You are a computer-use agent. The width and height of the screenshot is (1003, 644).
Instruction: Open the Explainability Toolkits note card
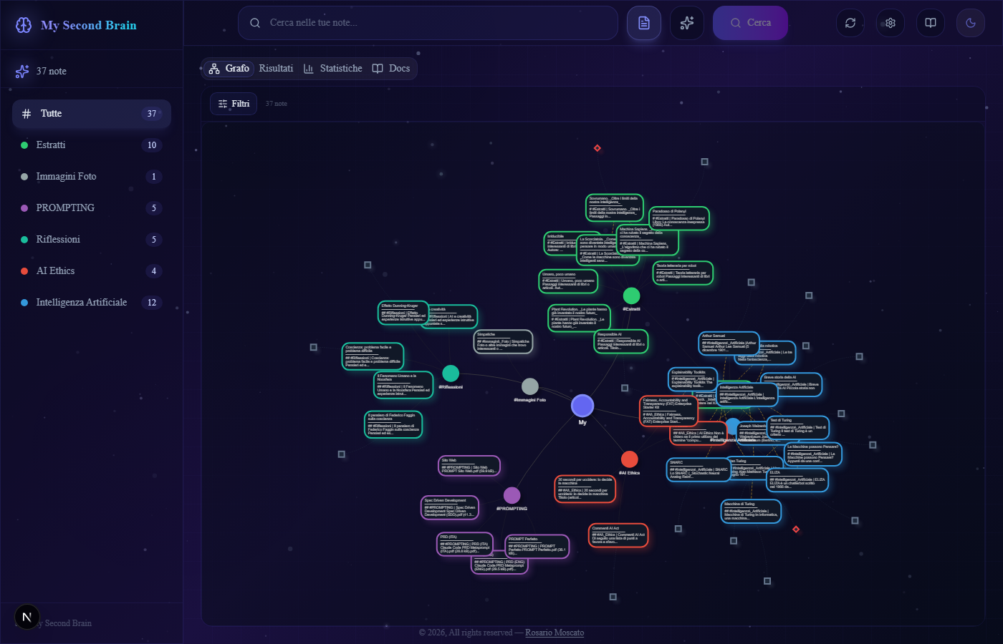click(x=693, y=379)
